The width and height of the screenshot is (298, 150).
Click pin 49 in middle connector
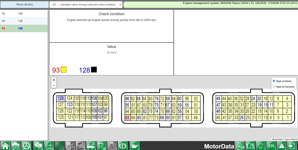tap(196, 118)
